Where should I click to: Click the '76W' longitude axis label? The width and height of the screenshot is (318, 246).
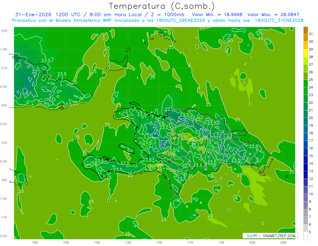[35, 242]
